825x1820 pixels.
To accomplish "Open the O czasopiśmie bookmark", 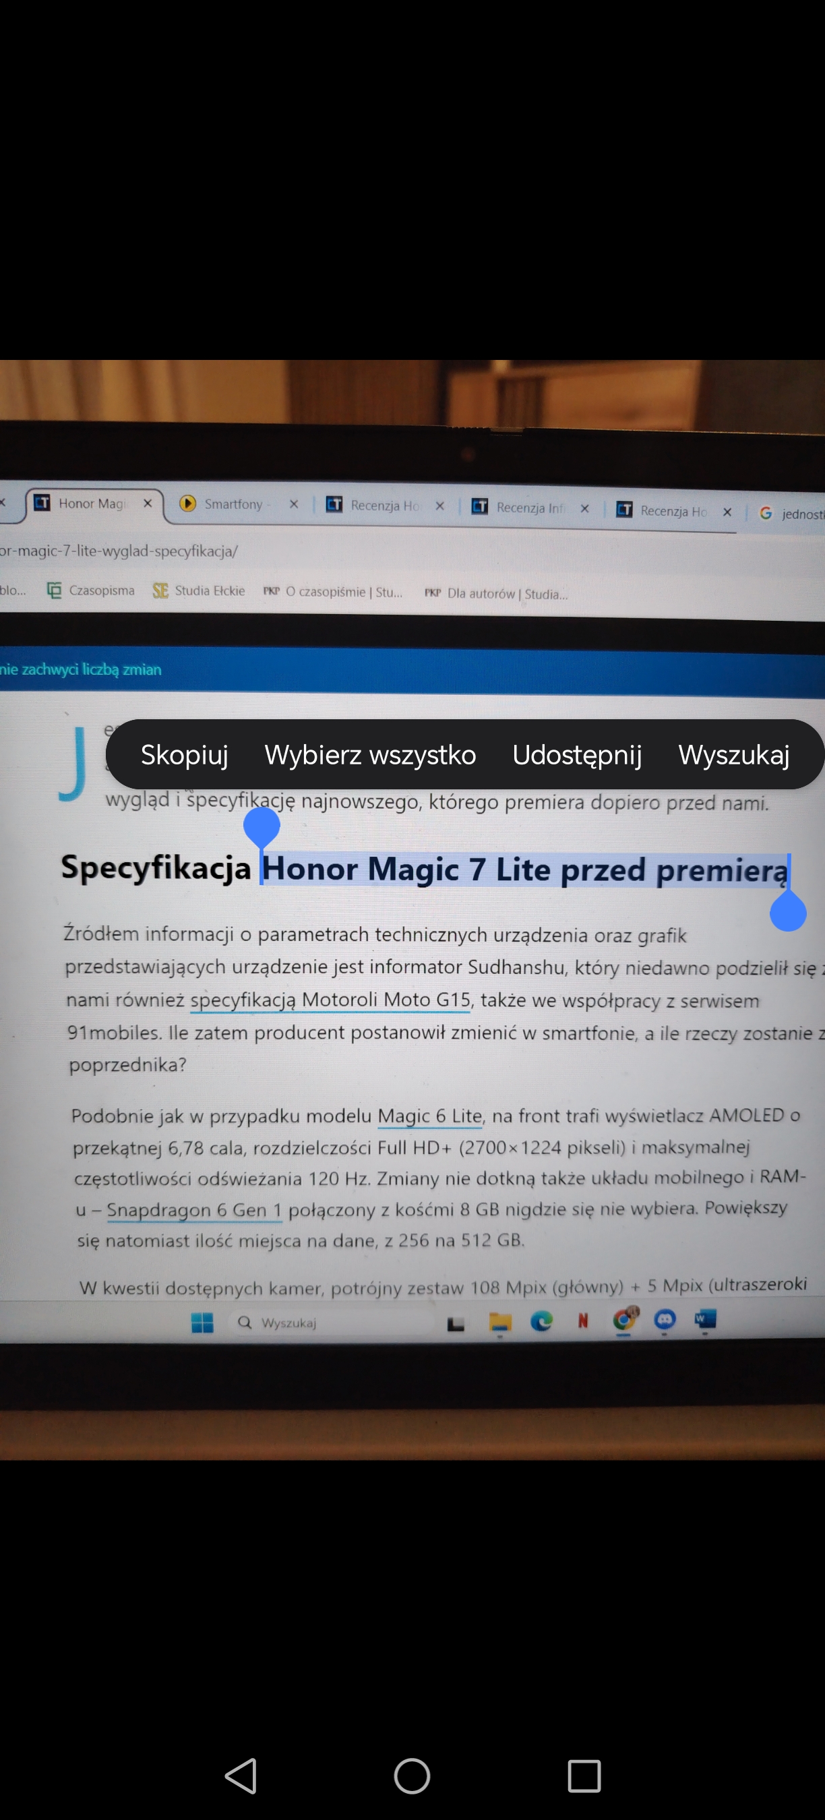I will [333, 592].
